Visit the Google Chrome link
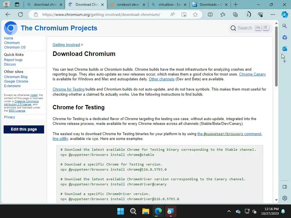The width and height of the screenshot is (291, 218). (x=16, y=81)
